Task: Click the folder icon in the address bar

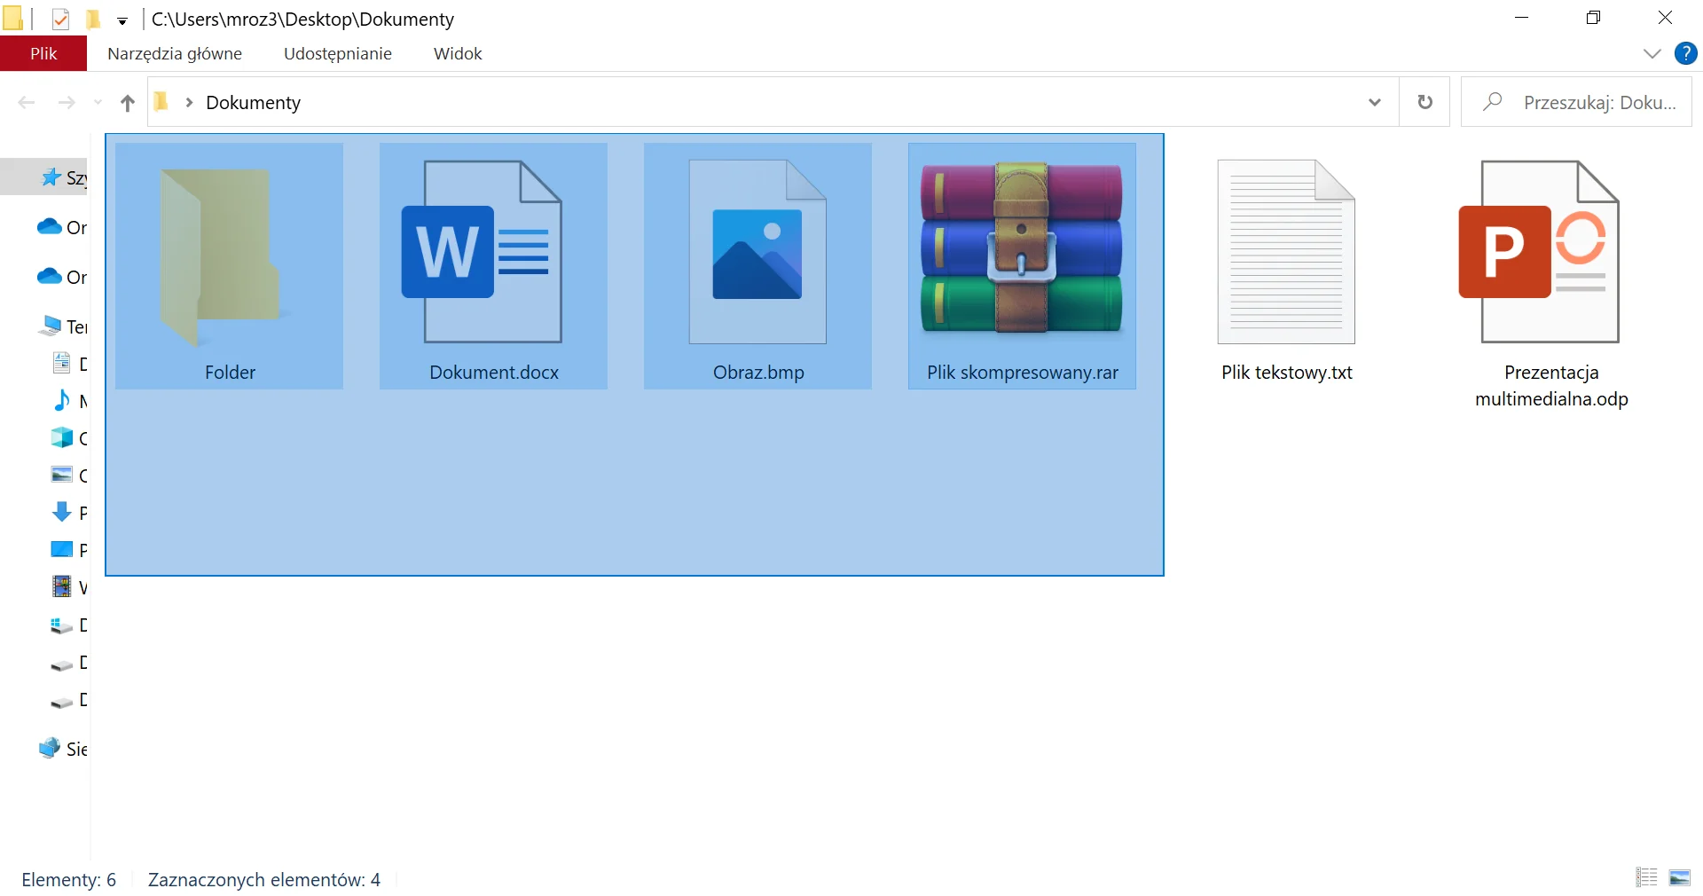Action: click(x=161, y=102)
